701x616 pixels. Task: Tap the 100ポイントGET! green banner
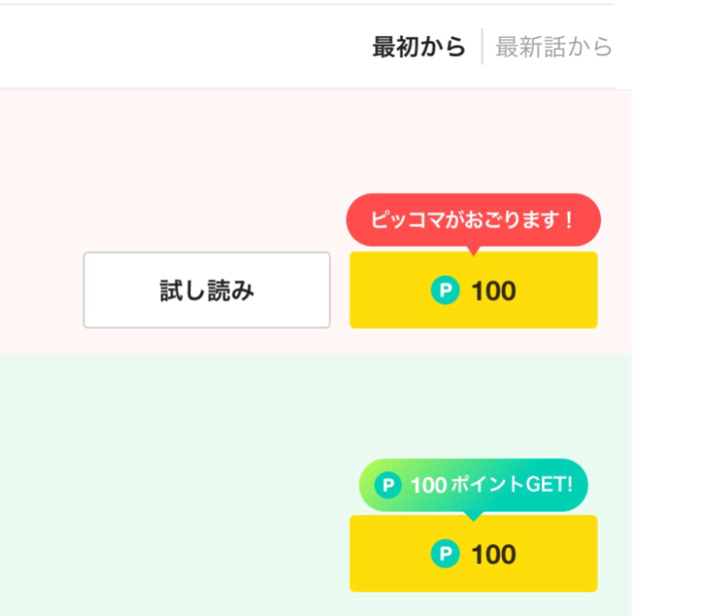point(473,485)
